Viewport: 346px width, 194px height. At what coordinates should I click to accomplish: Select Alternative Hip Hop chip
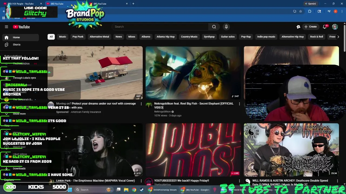click(x=293, y=37)
